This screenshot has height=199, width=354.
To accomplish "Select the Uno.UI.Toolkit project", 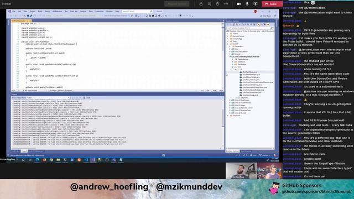I will [x=241, y=113].
